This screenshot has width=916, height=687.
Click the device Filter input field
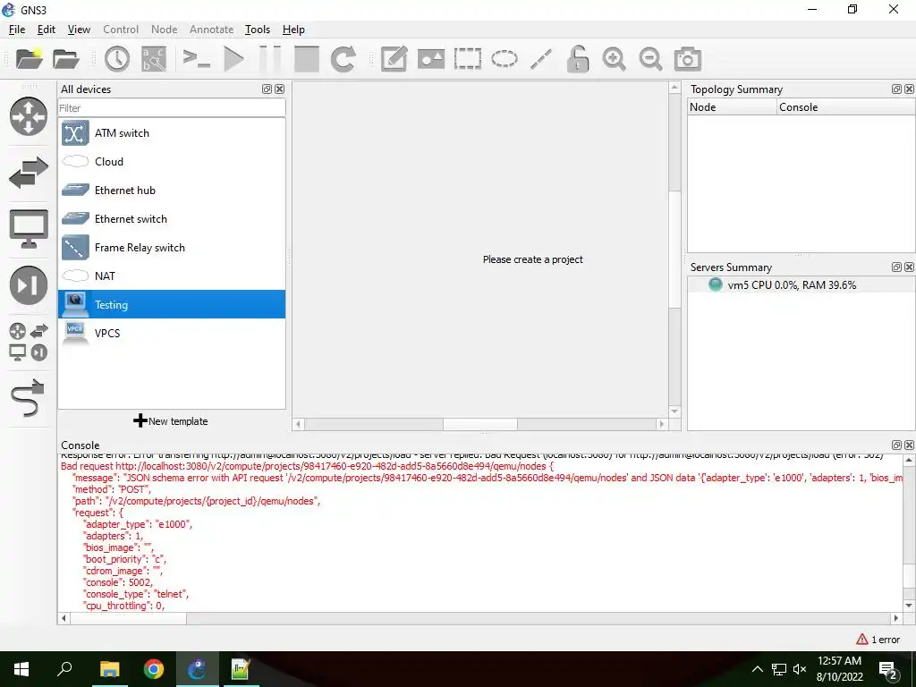[x=172, y=108]
